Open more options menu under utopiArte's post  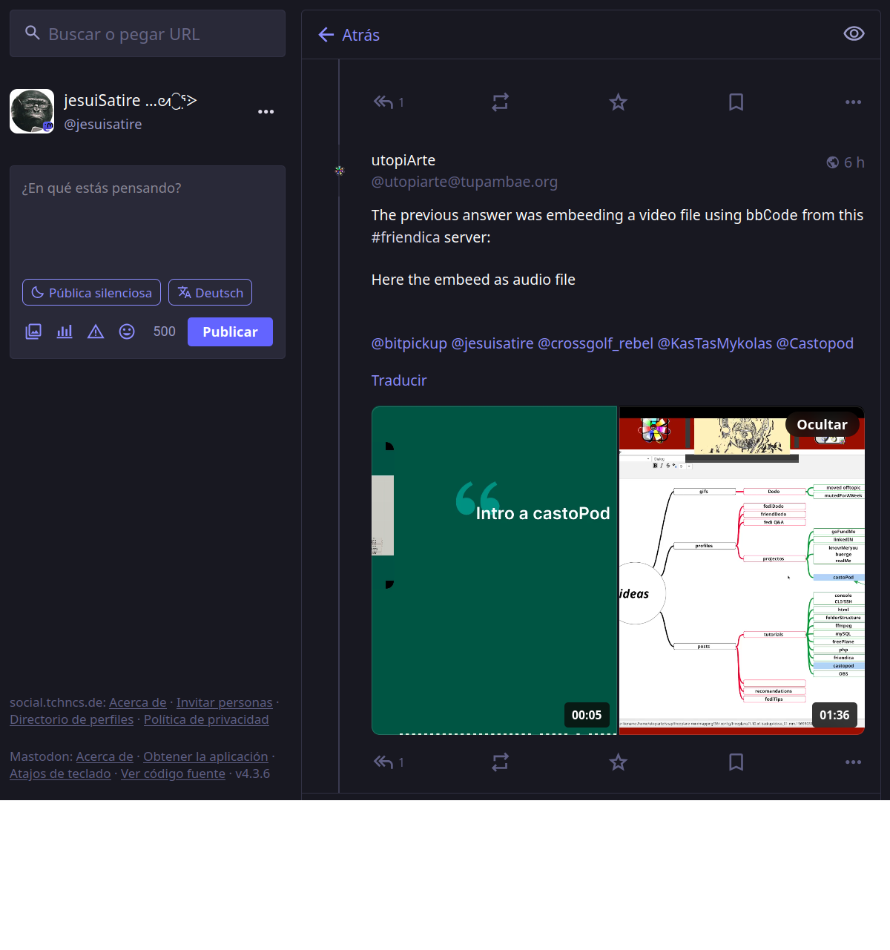click(x=853, y=762)
